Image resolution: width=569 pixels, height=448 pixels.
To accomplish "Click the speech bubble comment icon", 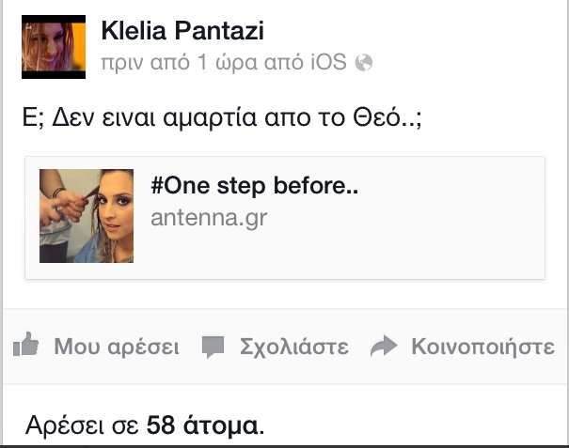I will click(213, 347).
